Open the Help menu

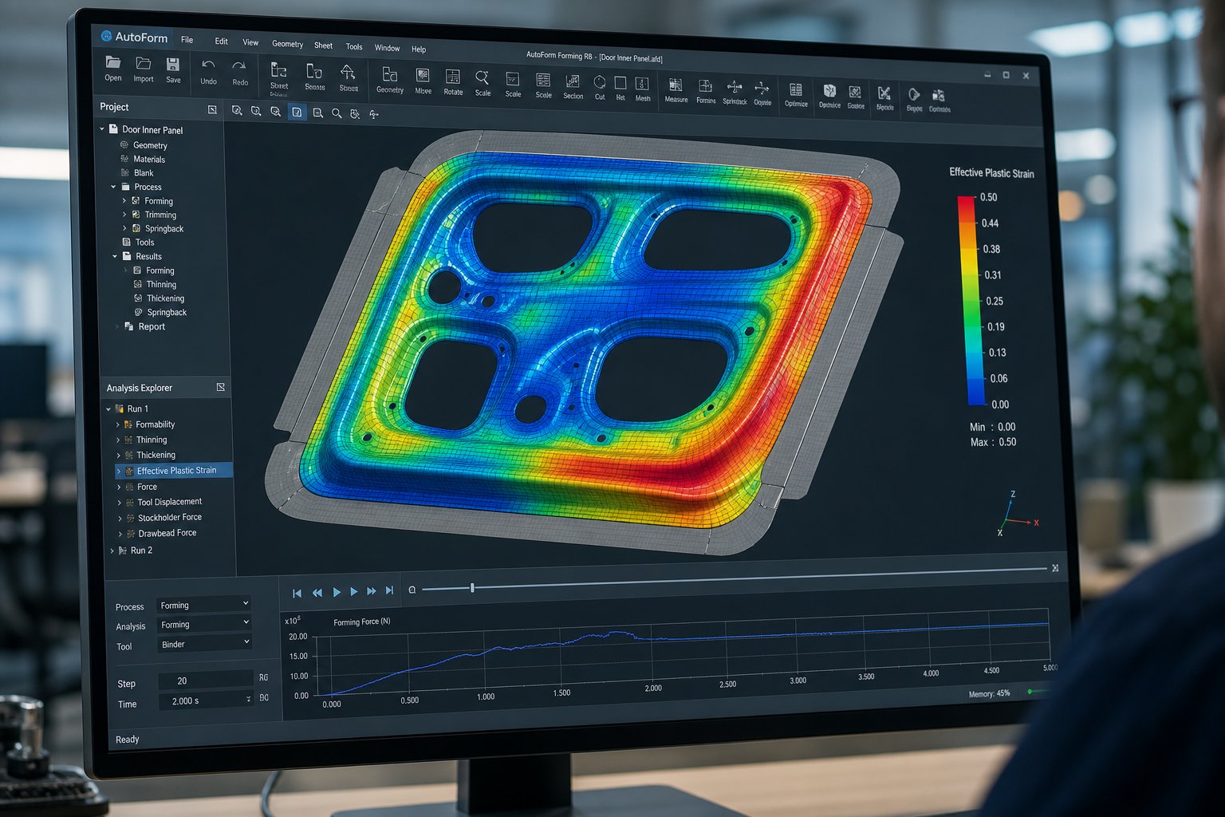pyautogui.click(x=419, y=49)
